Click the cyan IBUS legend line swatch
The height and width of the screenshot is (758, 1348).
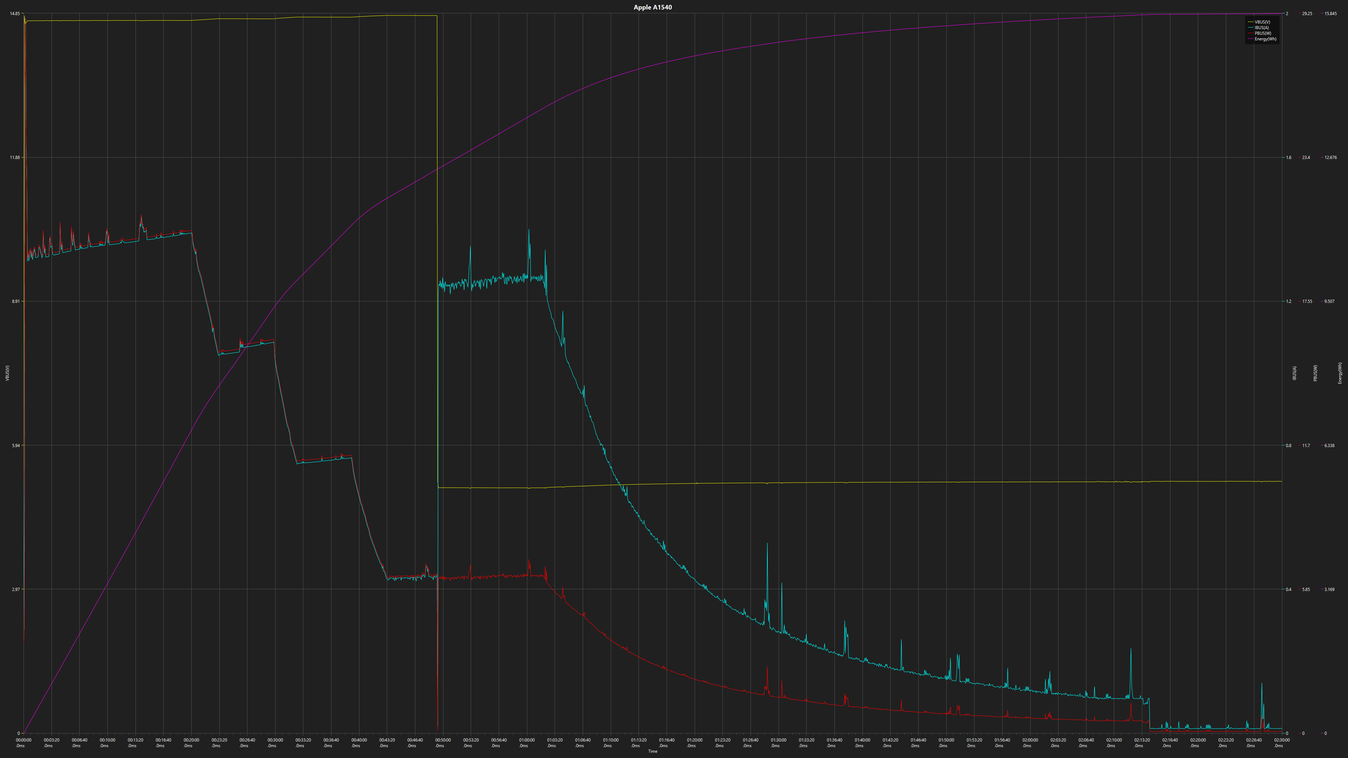pos(1251,28)
